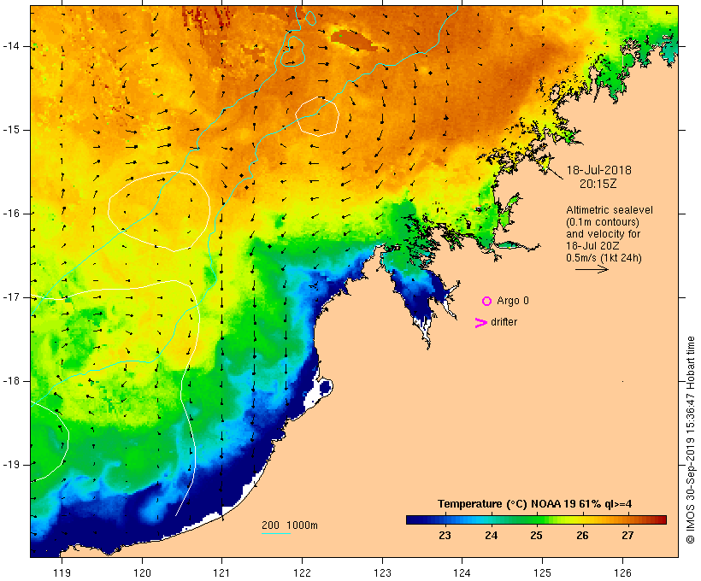Click the dark orange warm patch near 122.6, -14
The image size is (701, 581).
(x=353, y=41)
